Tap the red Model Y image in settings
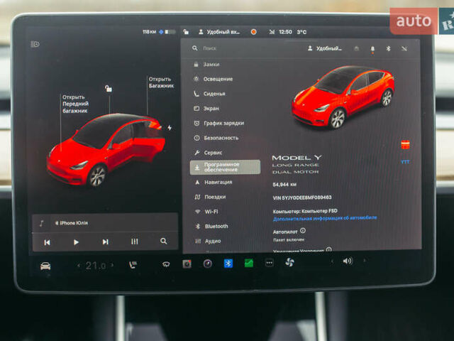454x341 pixels. (343, 97)
